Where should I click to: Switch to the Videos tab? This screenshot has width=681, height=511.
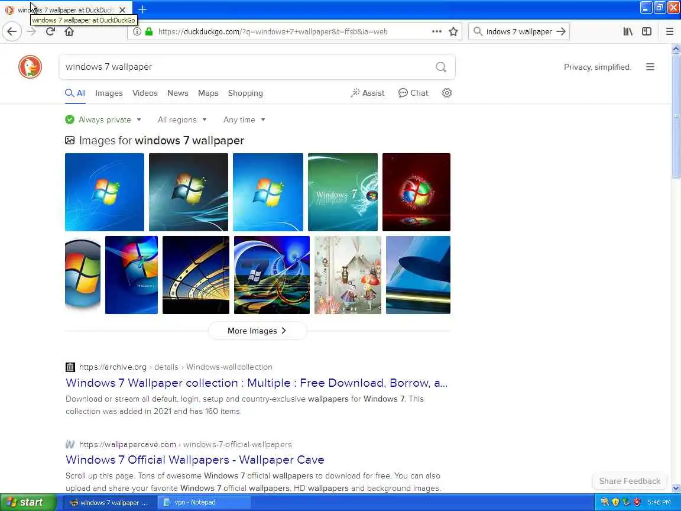[145, 93]
